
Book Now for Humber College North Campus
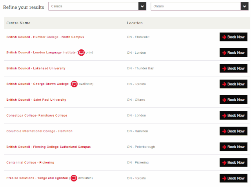[x=233, y=37]
